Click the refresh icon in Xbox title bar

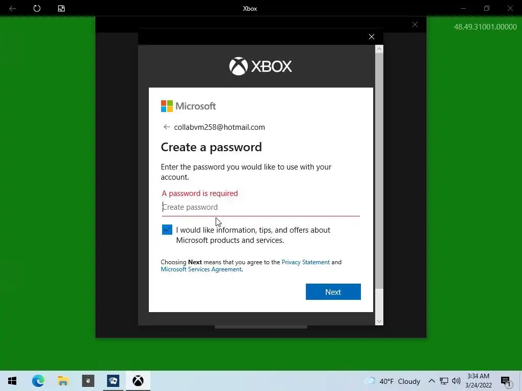[37, 8]
